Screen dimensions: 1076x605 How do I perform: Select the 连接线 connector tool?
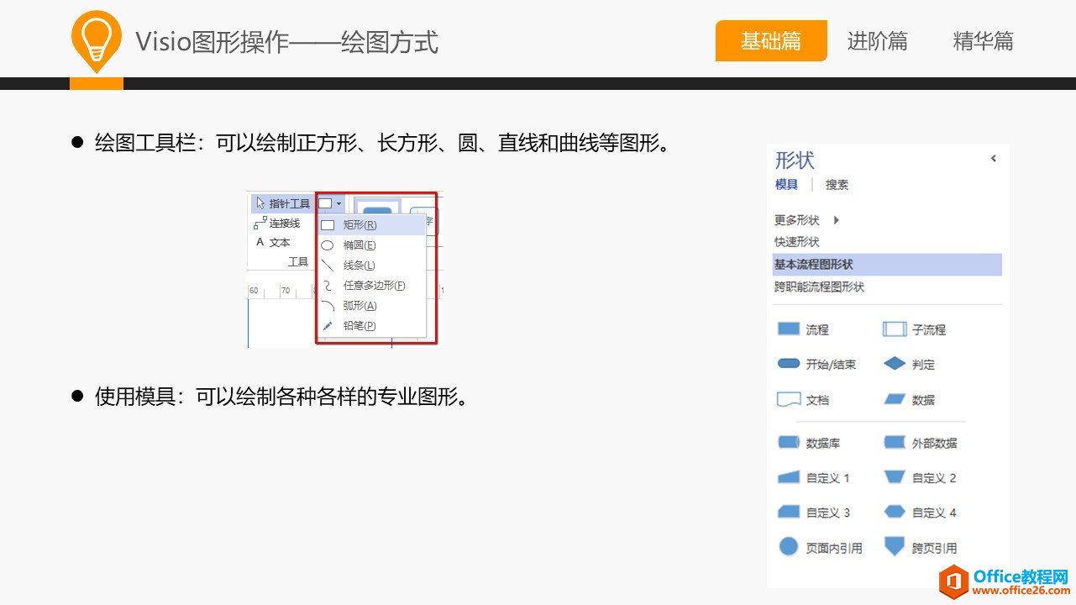[x=277, y=224]
